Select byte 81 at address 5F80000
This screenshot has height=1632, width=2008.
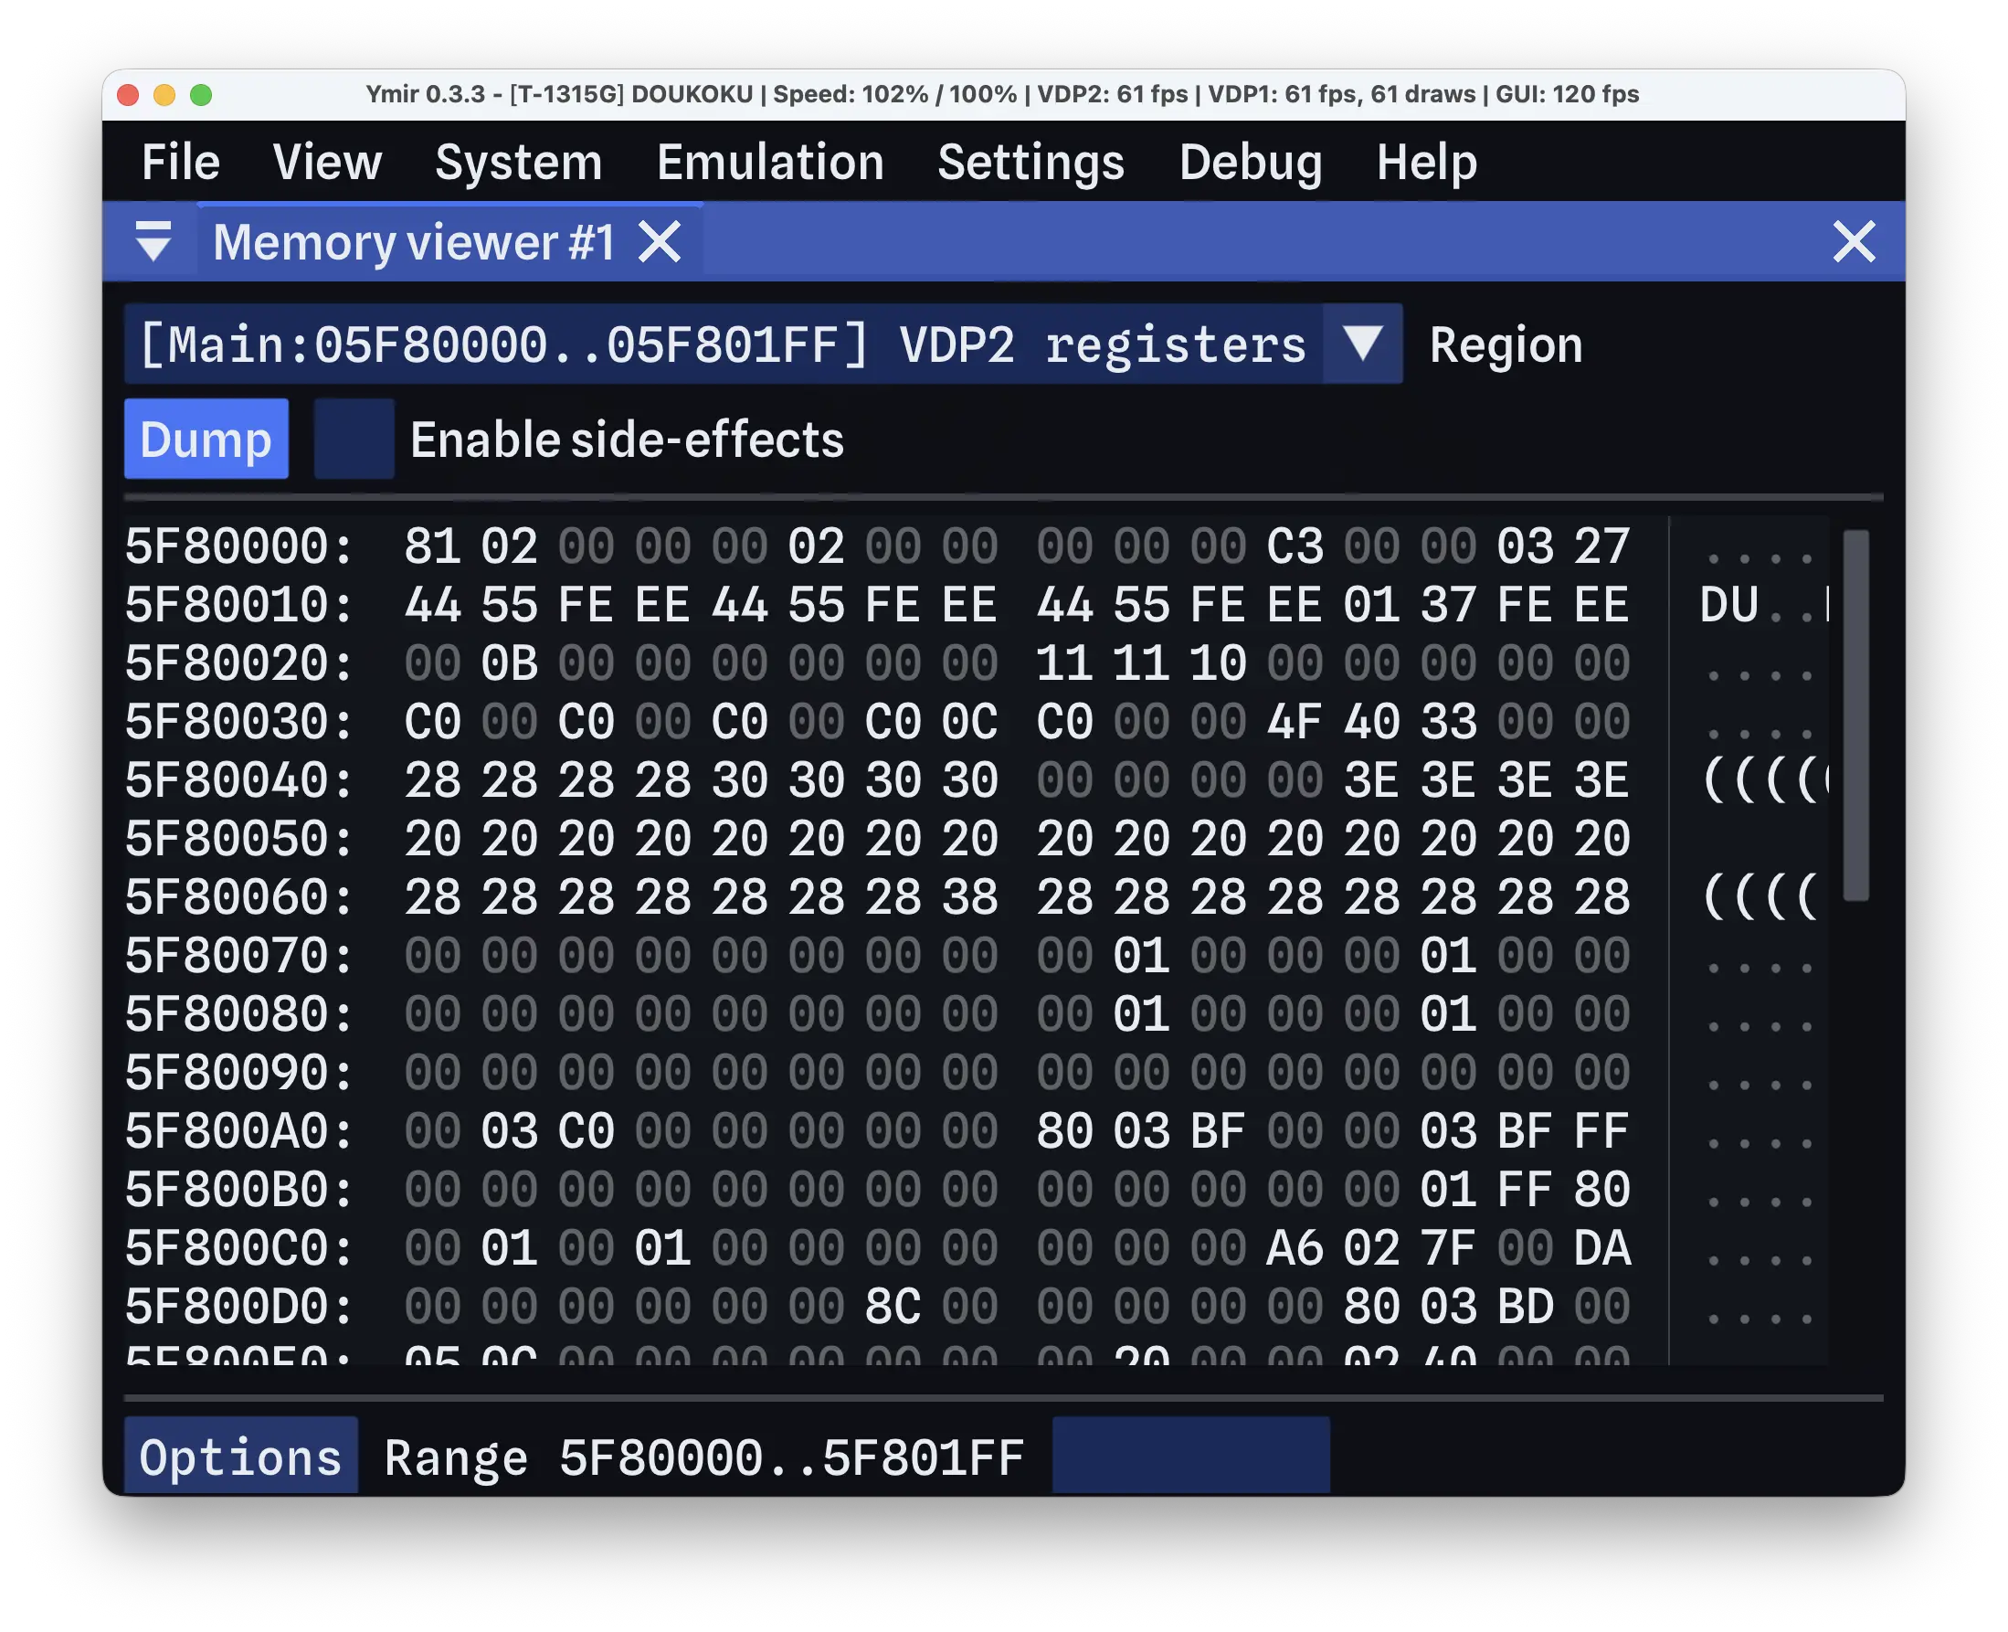click(432, 546)
